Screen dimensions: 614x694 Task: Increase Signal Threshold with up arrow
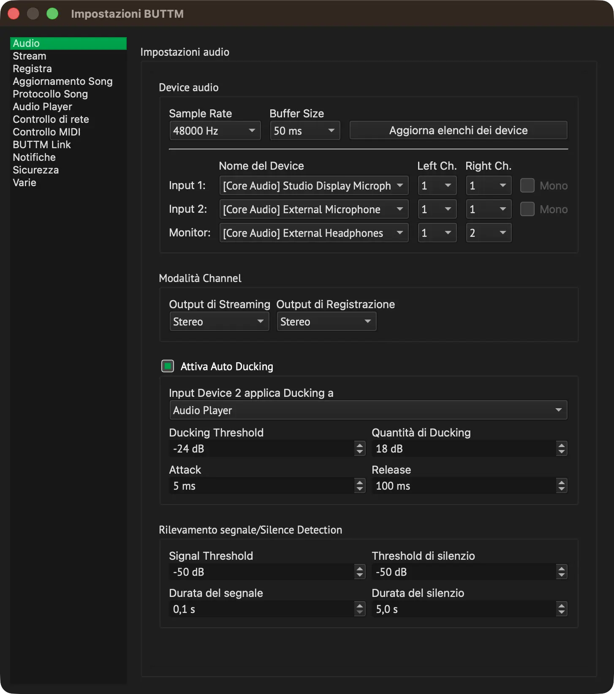[360, 568]
